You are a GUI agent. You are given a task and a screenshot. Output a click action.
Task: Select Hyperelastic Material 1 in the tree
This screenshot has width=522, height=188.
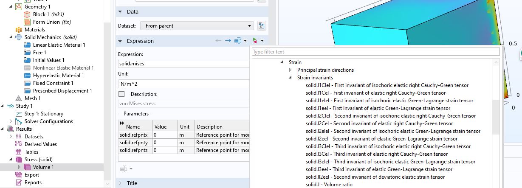point(58,76)
